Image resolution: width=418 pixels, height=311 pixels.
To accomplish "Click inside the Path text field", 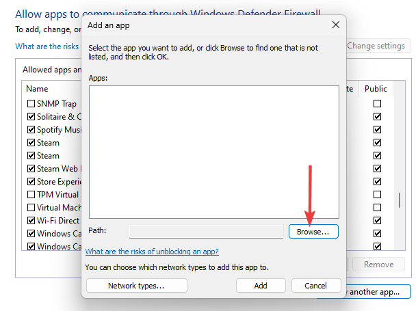I will pos(205,232).
